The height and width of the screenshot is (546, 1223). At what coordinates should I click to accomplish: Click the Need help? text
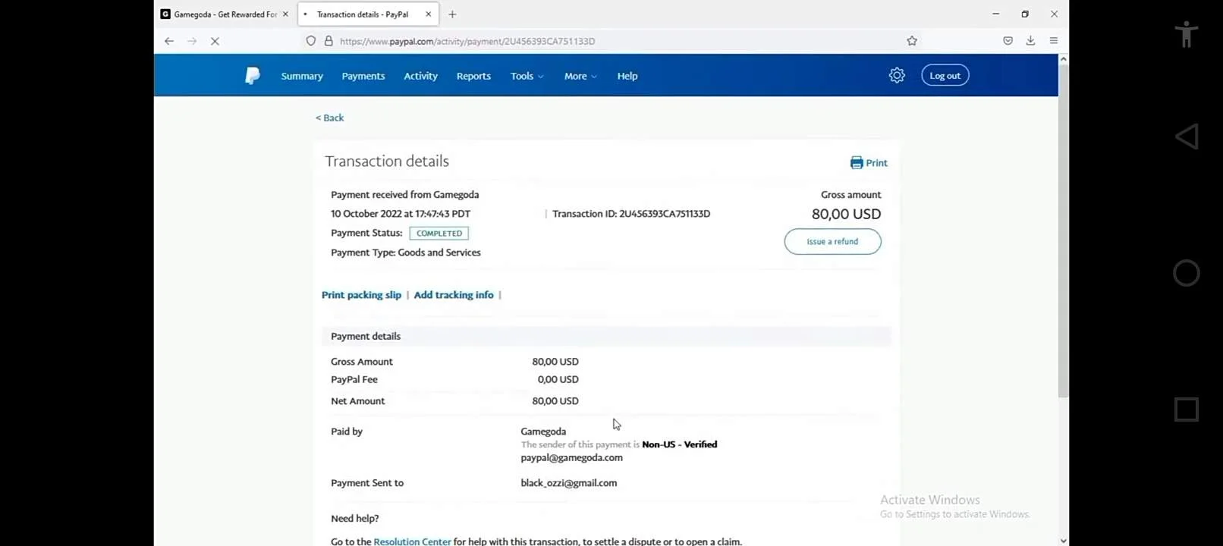pyautogui.click(x=355, y=519)
